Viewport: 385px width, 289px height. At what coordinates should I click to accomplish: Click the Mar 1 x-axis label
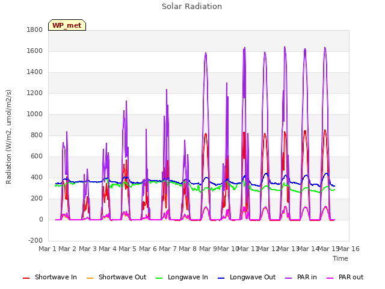click(48, 249)
